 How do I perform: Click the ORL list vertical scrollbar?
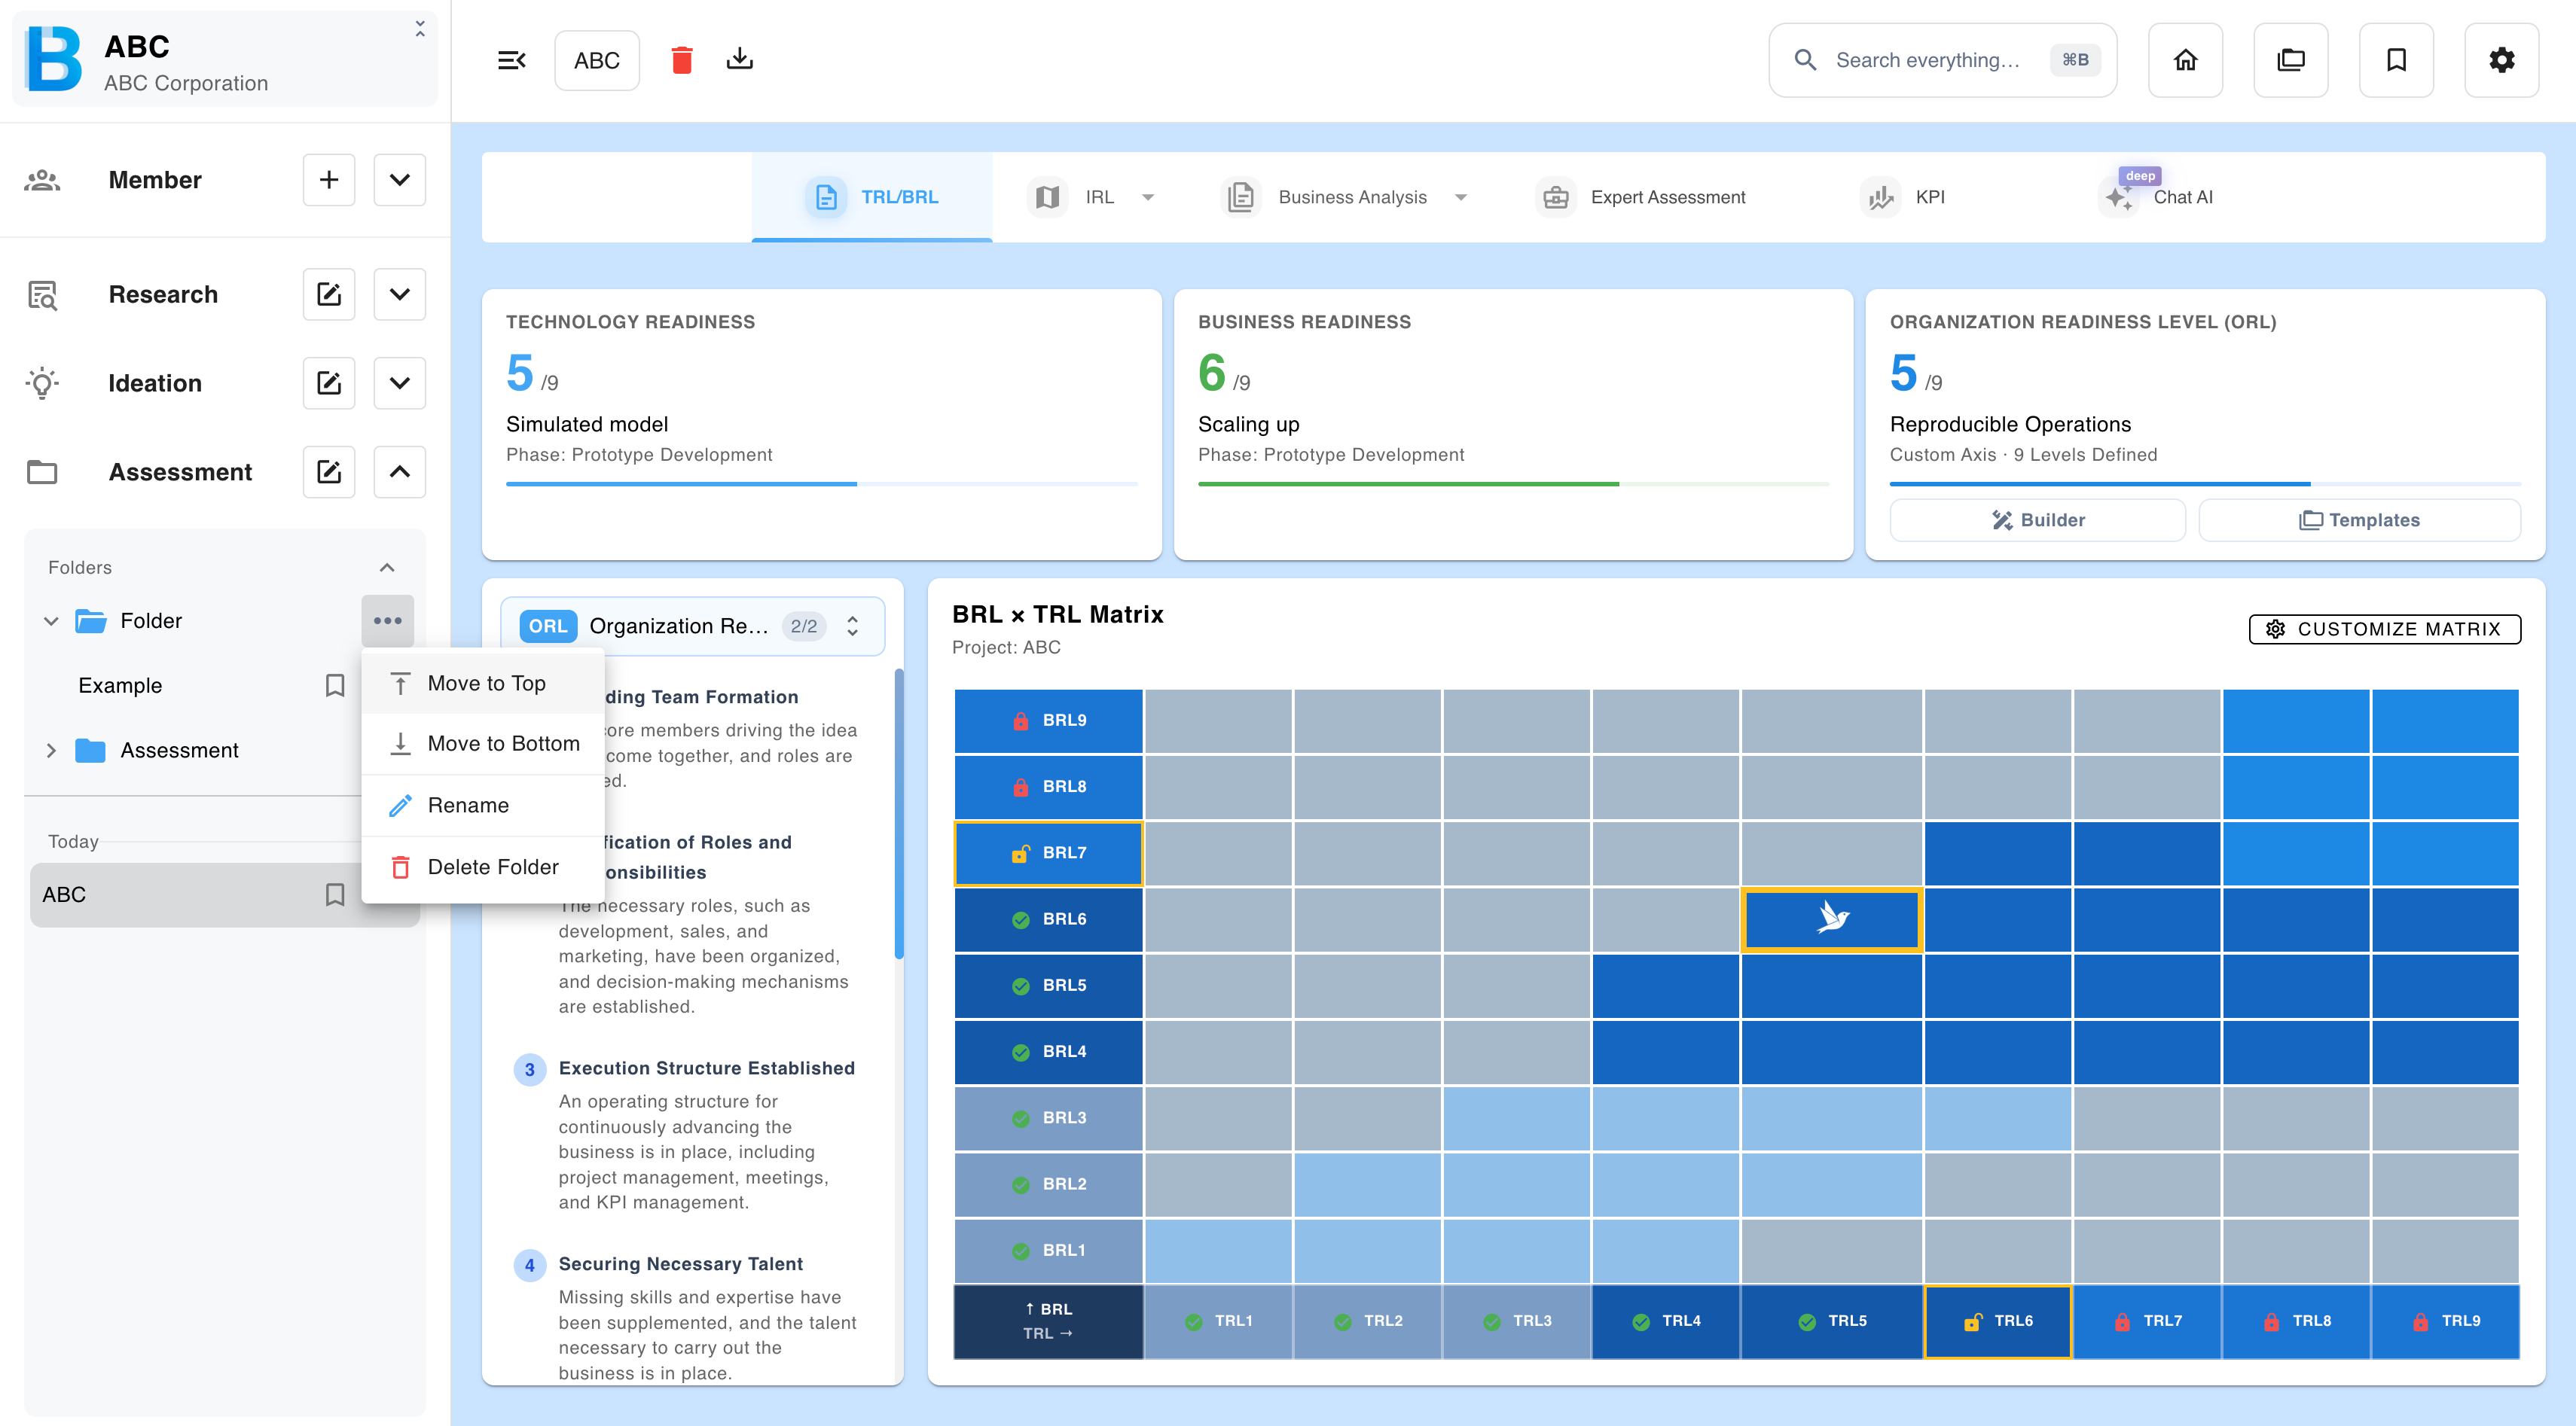[x=899, y=813]
